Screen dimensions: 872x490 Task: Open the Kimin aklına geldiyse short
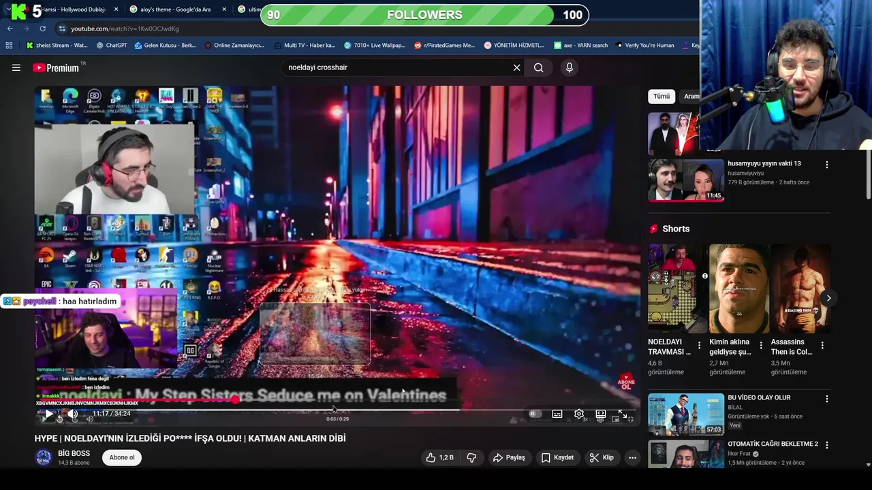[x=738, y=289]
